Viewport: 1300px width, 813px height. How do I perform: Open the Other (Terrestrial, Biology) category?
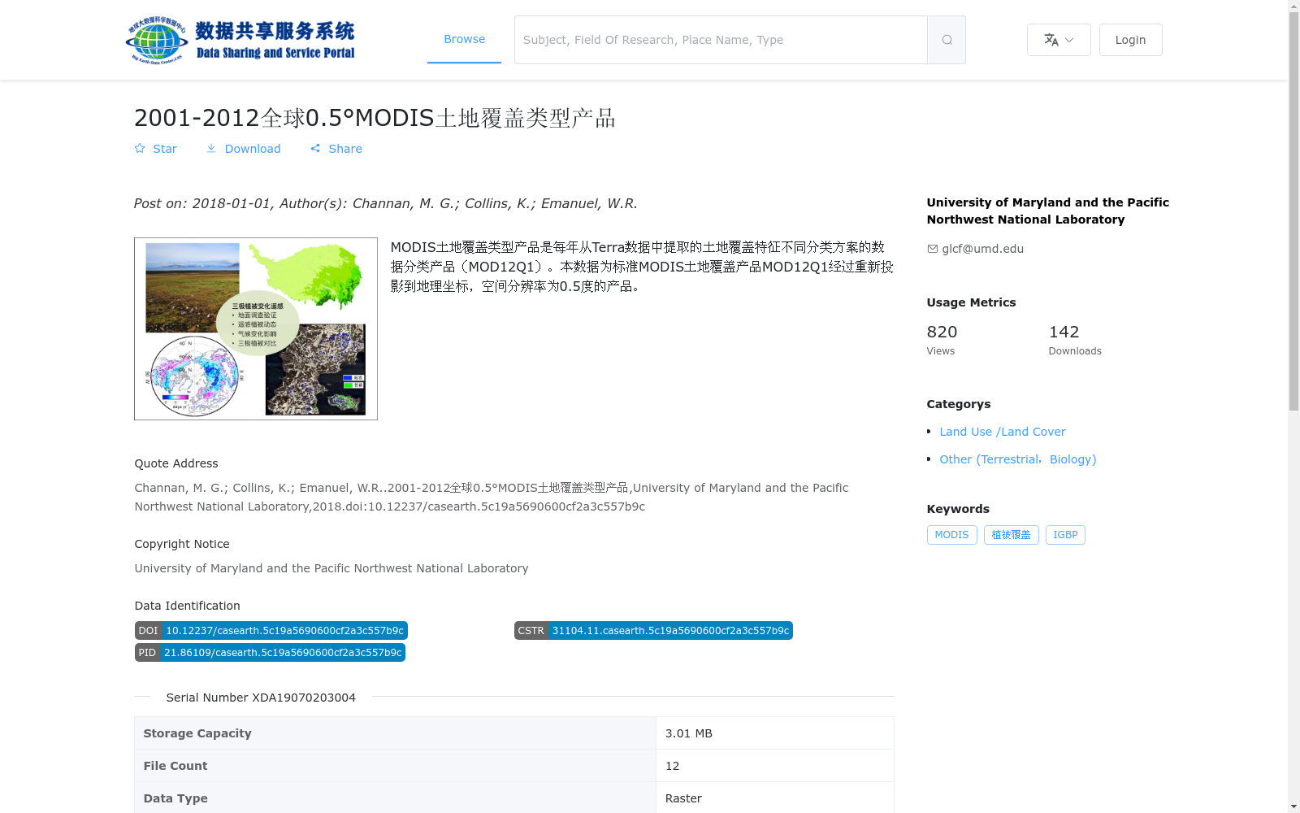1018,459
